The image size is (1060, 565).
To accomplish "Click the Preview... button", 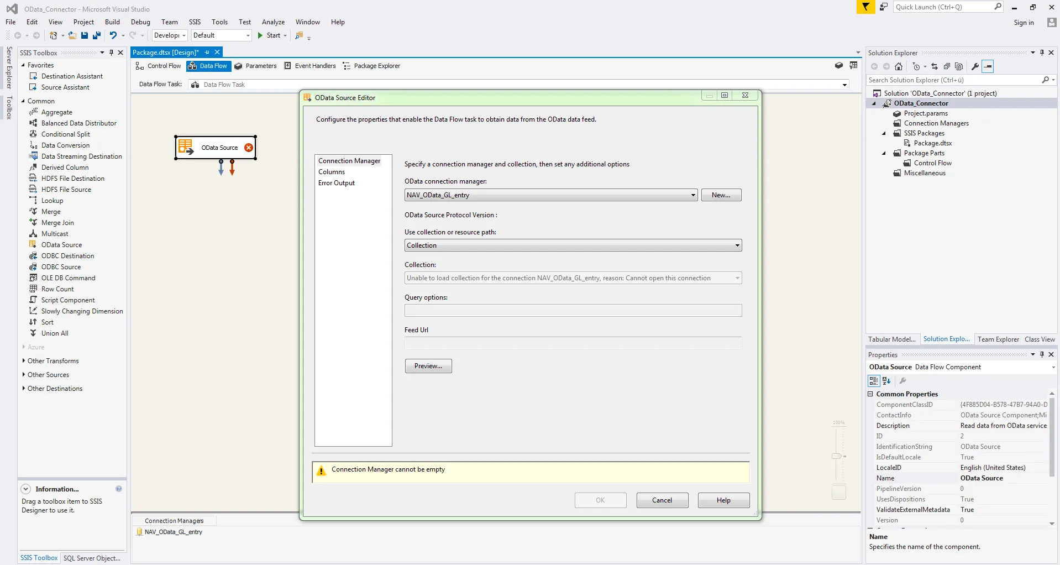I will click(x=428, y=366).
